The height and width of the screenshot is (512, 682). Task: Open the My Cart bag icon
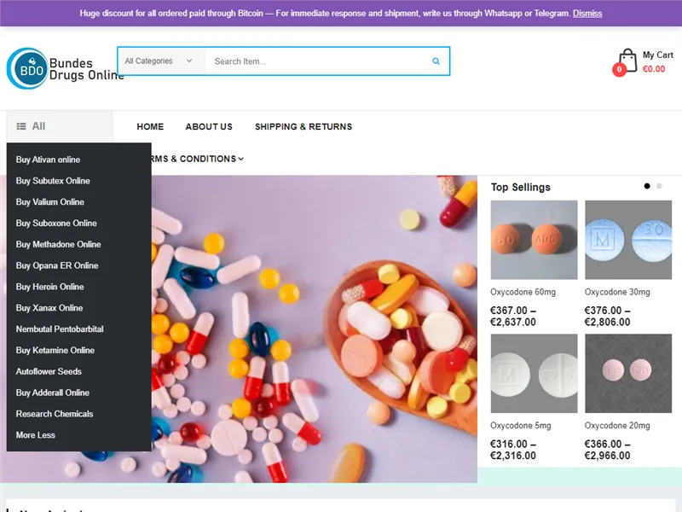pyautogui.click(x=629, y=57)
